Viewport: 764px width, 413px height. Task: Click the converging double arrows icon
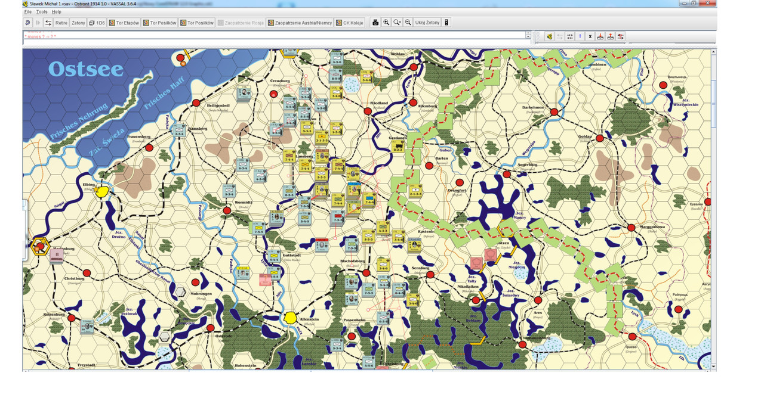[x=569, y=36]
